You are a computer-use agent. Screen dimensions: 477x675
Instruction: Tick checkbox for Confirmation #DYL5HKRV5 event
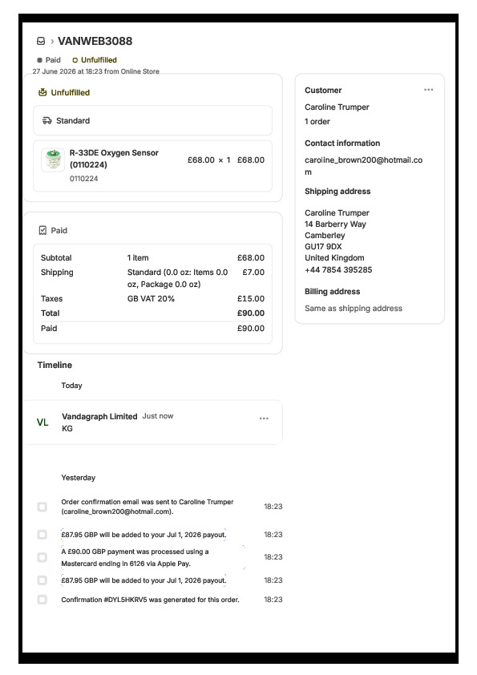(x=42, y=599)
